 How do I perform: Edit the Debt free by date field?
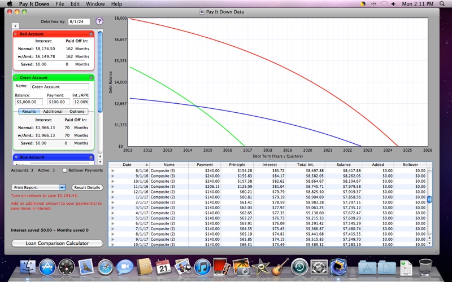(79, 21)
